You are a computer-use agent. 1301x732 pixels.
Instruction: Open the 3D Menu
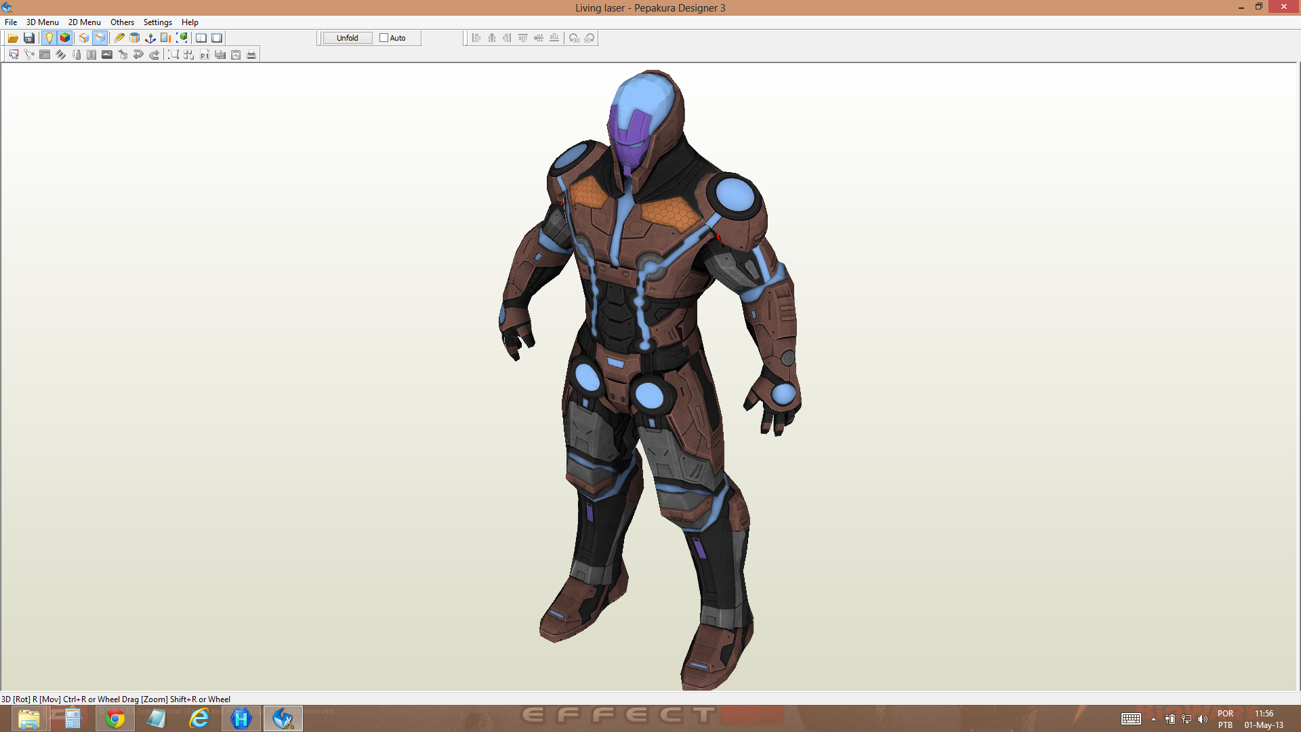[43, 22]
